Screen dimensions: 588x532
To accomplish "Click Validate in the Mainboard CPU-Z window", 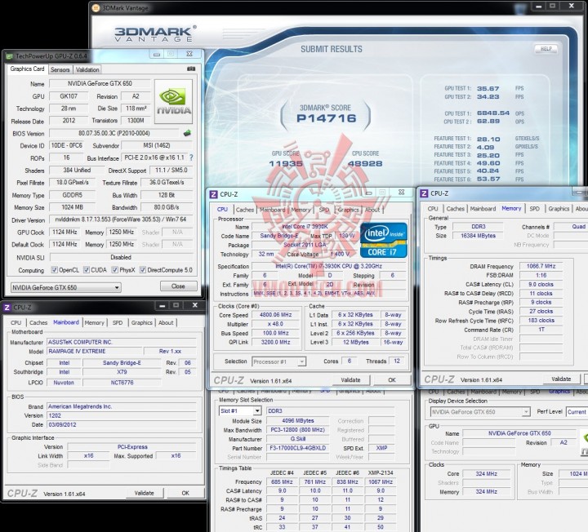I will tap(145, 493).
